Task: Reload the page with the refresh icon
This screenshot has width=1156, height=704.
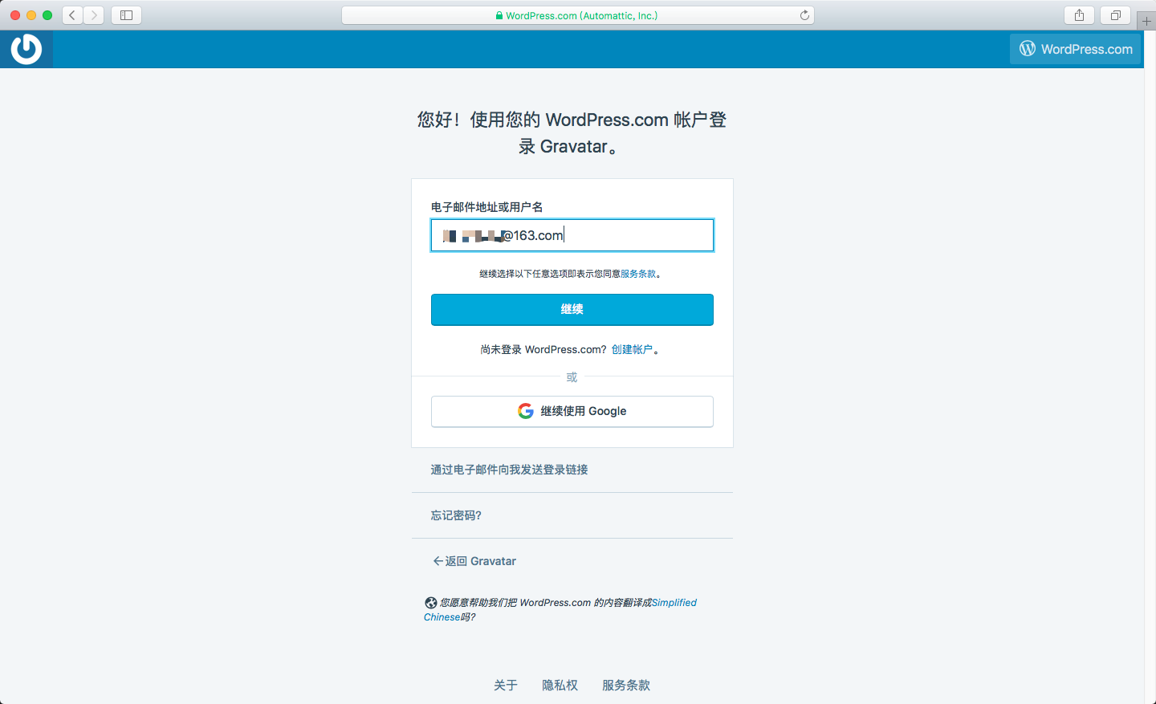Action: click(x=804, y=15)
